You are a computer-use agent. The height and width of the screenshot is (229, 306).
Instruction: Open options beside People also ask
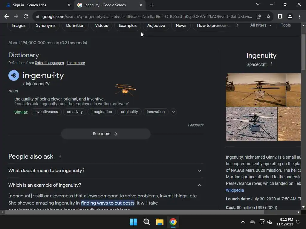coord(60,157)
